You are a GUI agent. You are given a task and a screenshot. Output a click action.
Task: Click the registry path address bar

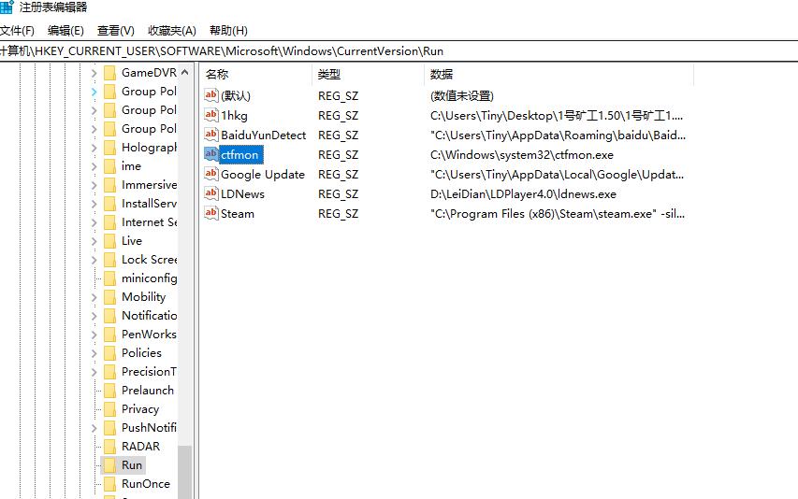[399, 51]
